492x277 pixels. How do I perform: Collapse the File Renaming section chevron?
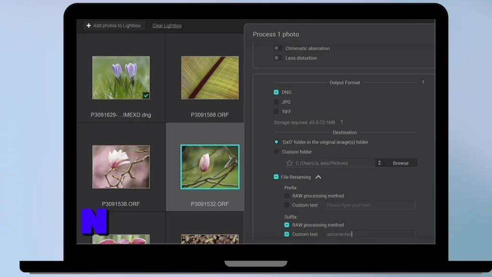tap(318, 177)
